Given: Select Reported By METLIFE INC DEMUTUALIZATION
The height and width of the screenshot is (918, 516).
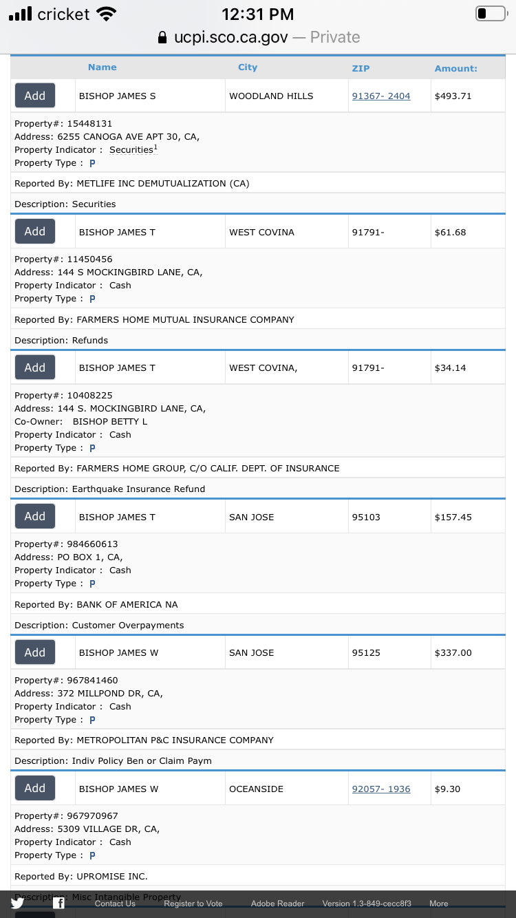Looking at the screenshot, I should [132, 184].
